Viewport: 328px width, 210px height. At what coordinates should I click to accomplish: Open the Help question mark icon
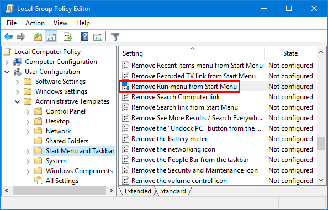pos(84,37)
